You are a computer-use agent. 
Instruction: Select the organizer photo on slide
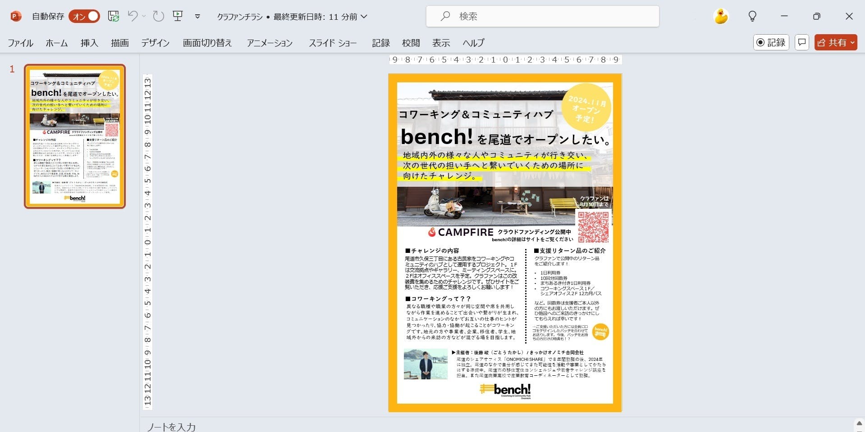(426, 364)
